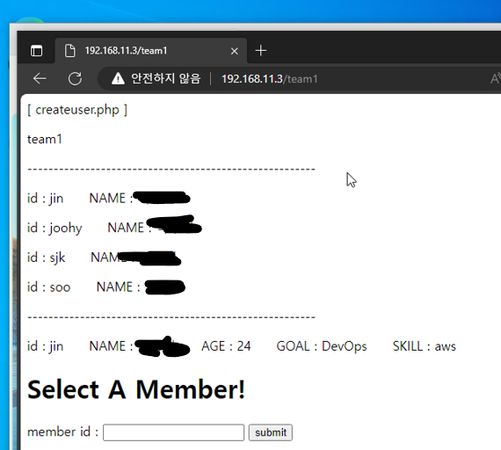The width and height of the screenshot is (501, 450).
Task: Click the 'AGE : 24' text
Action: click(x=226, y=346)
